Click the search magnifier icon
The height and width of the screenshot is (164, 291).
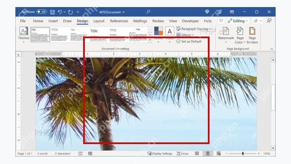(148, 12)
